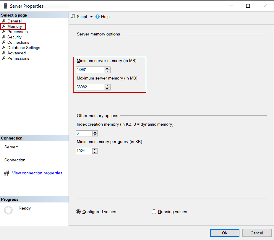Increase minimum server memory with up arrow

[107, 68]
